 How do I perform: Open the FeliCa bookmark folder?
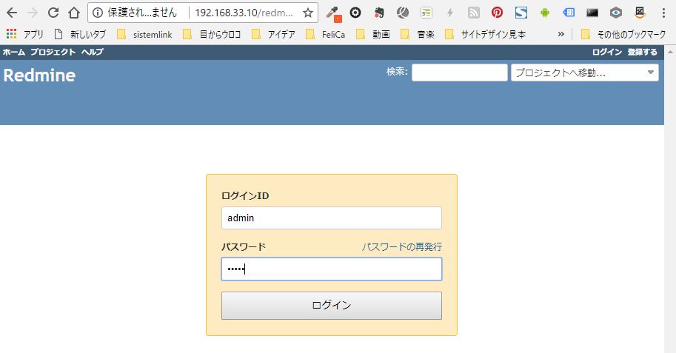click(326, 35)
